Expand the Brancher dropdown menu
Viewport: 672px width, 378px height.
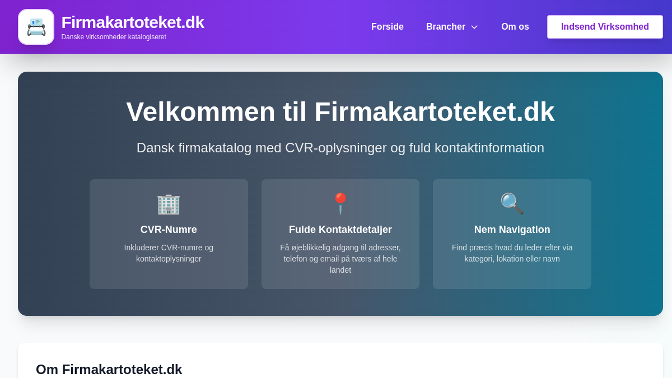[x=452, y=26]
